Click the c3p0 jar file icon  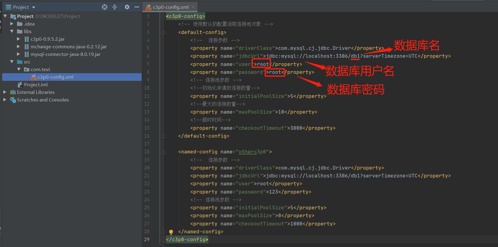[x=27, y=39]
